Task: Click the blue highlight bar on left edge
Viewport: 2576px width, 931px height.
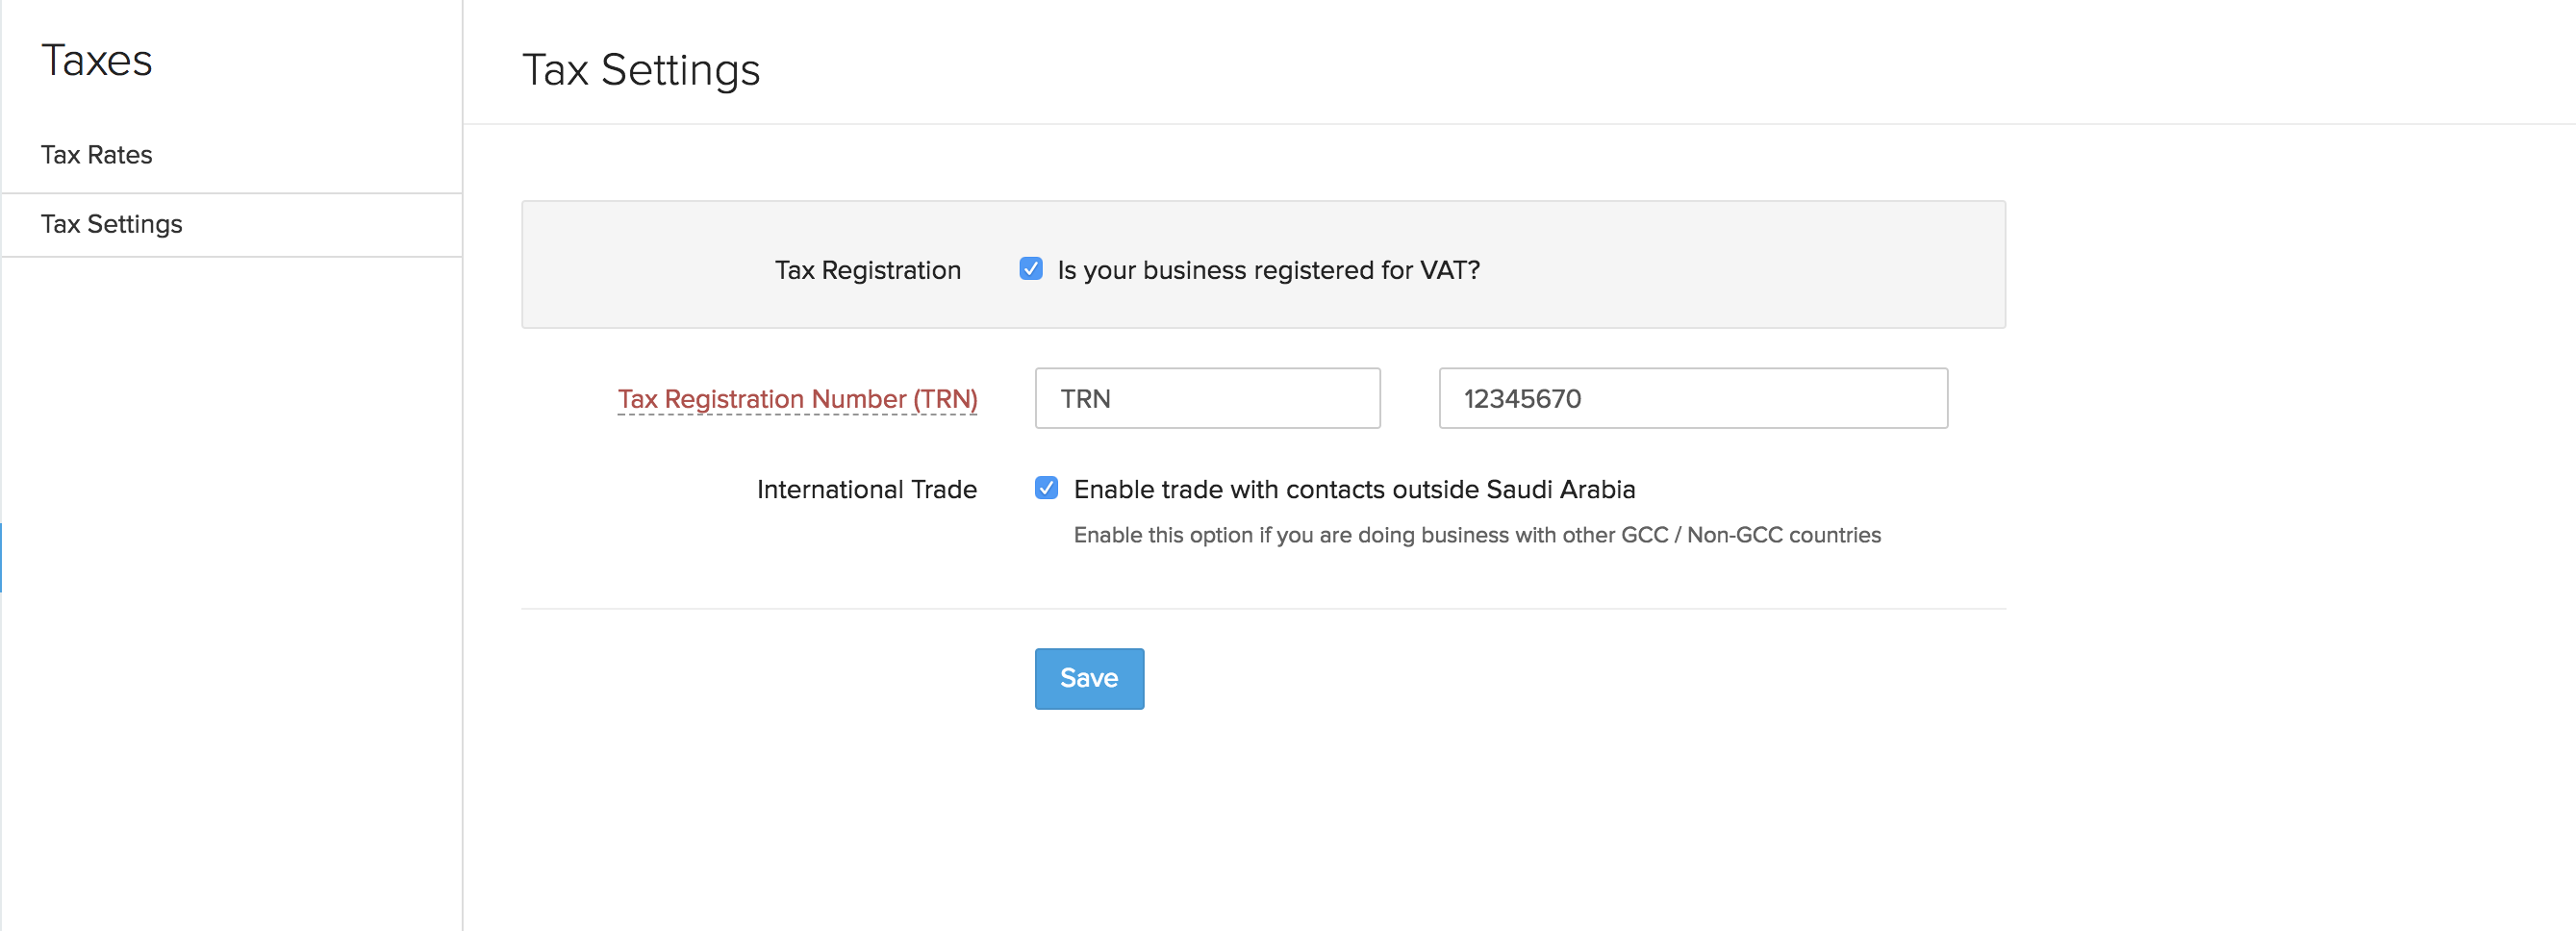Action: coord(2,558)
